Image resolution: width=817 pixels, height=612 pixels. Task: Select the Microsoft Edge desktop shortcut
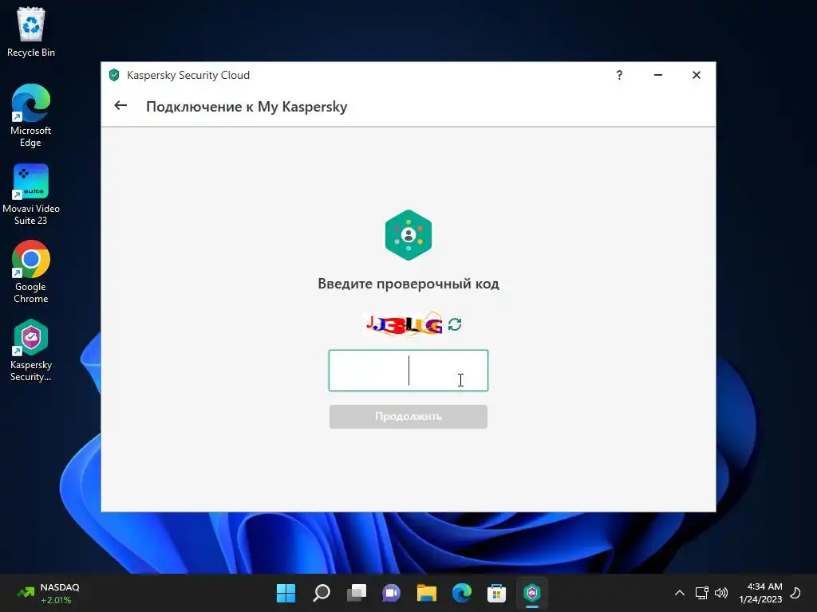31,116
